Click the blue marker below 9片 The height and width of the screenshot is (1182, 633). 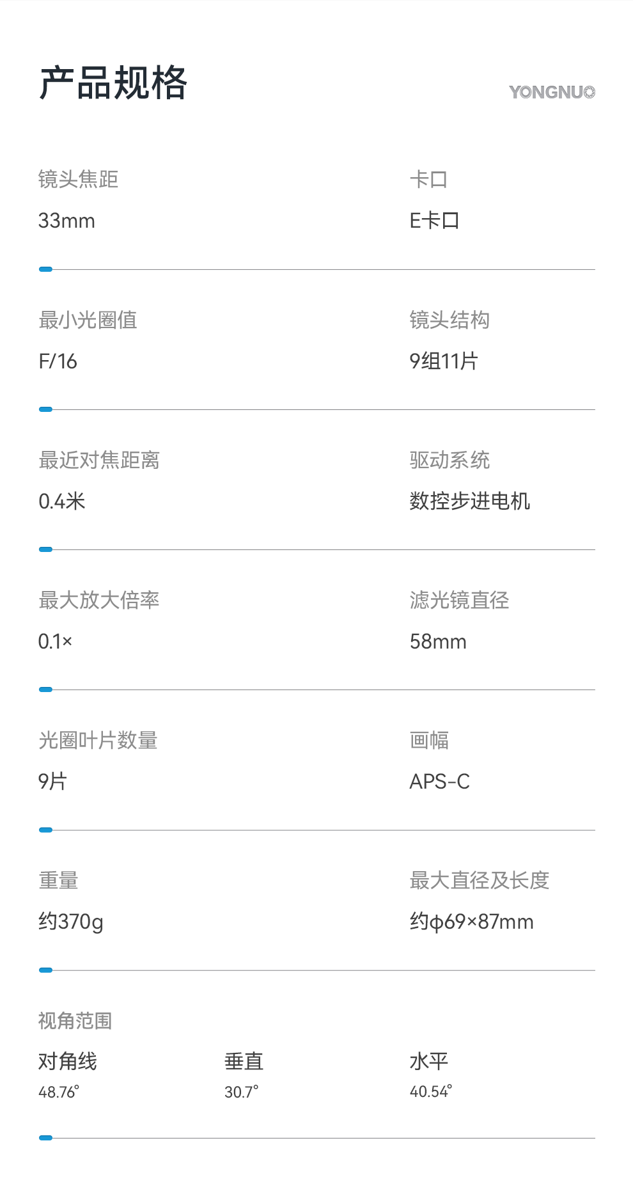(45, 830)
